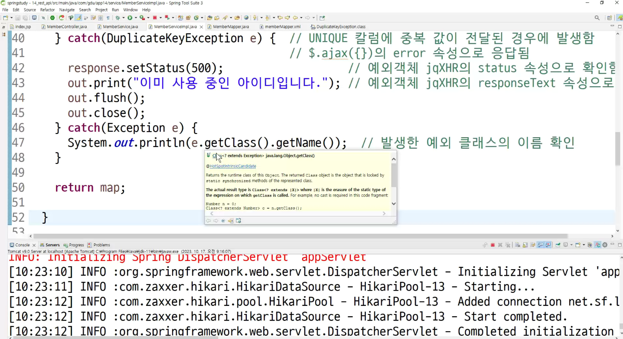Open the File menu
Screen dimensions: 623x339
(x=5, y=10)
